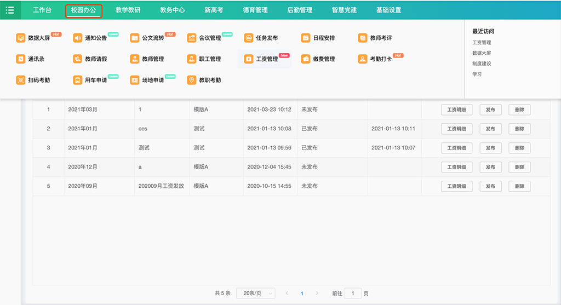Switch to the 教学教研 top menu
Image resolution: width=561 pixels, height=305 pixels.
click(x=128, y=10)
